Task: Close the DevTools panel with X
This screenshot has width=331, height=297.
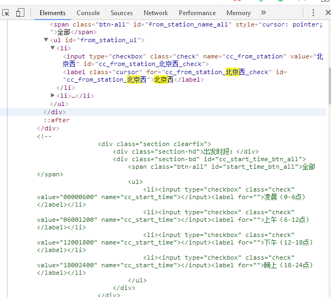Action: click(328, 12)
